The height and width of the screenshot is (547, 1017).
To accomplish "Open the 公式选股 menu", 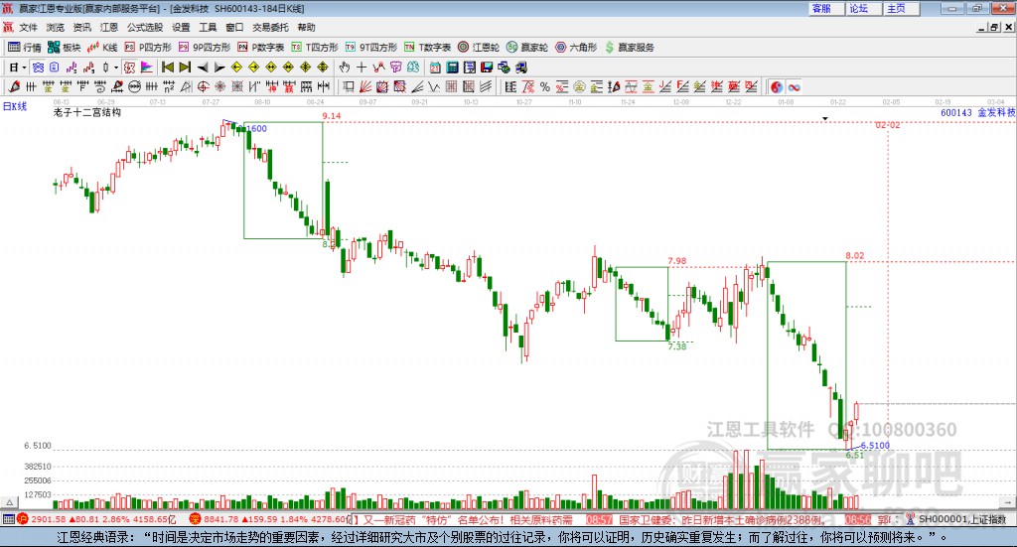I will click(145, 27).
